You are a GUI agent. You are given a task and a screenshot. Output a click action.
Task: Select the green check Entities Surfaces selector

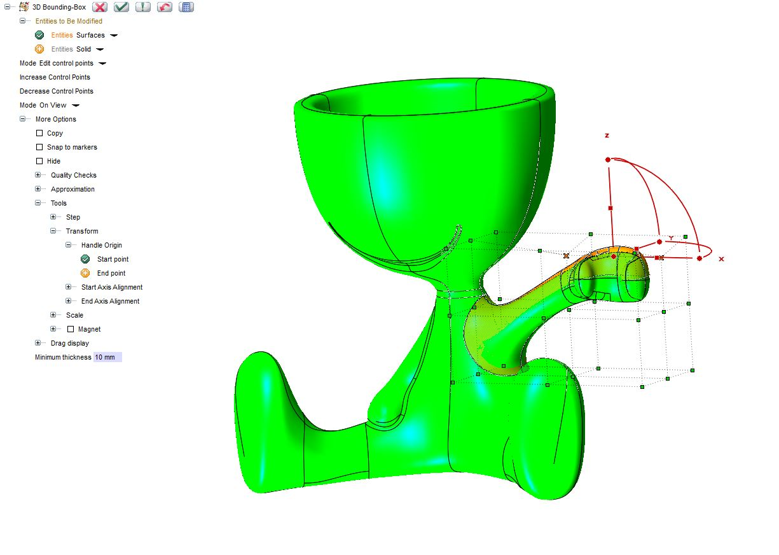click(x=39, y=35)
